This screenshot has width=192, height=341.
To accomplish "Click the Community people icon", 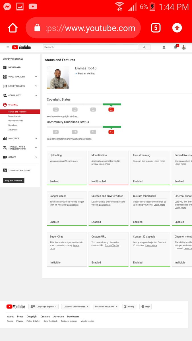I will (5, 95).
